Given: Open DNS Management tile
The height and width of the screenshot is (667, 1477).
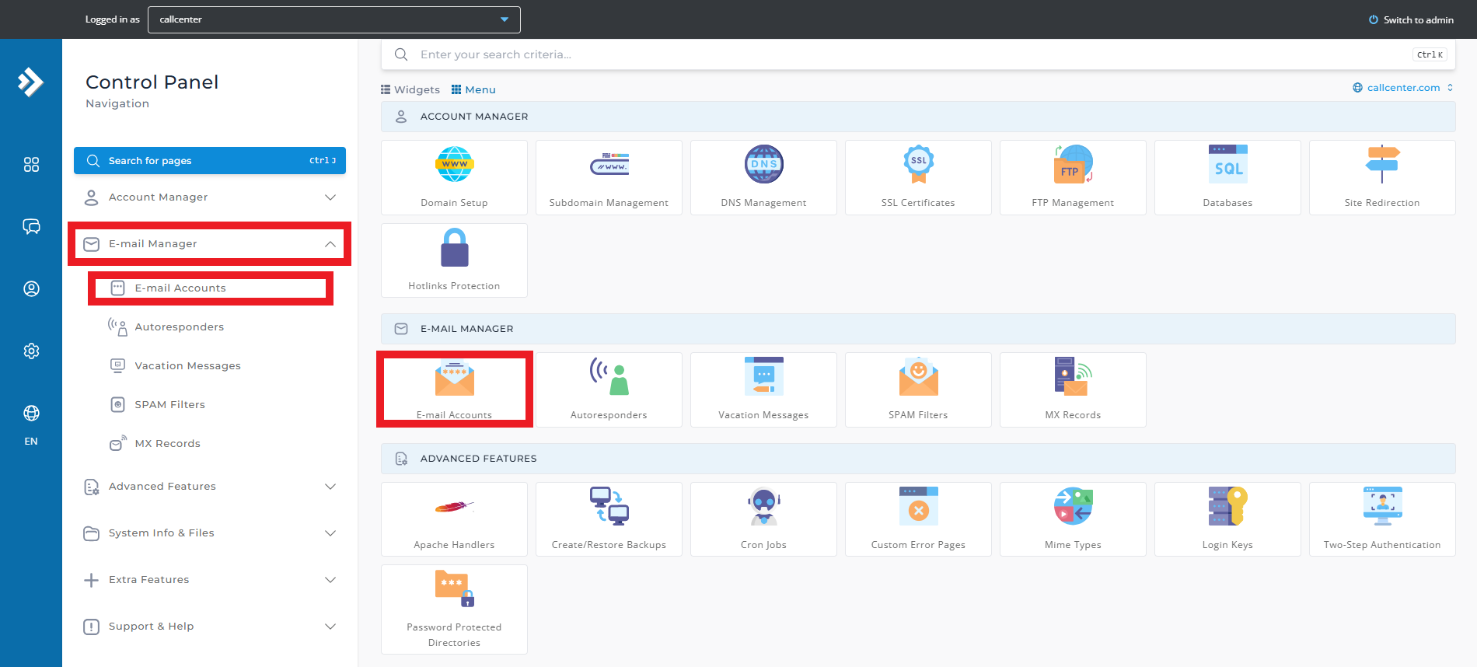Looking at the screenshot, I should tap(763, 165).
